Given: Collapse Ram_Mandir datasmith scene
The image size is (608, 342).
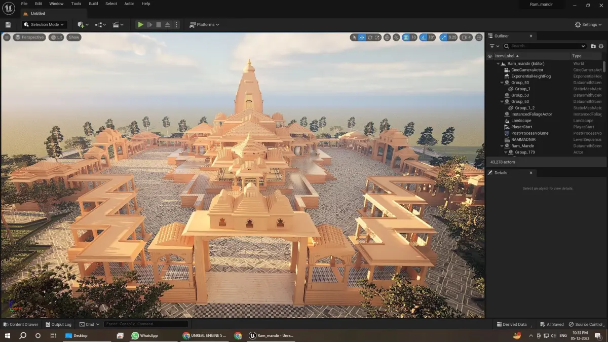Looking at the screenshot, I should coord(502,146).
